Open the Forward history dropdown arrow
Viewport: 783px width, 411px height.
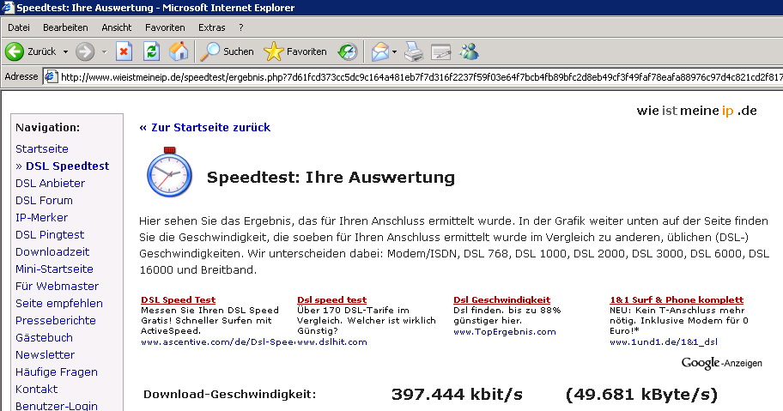tap(105, 51)
